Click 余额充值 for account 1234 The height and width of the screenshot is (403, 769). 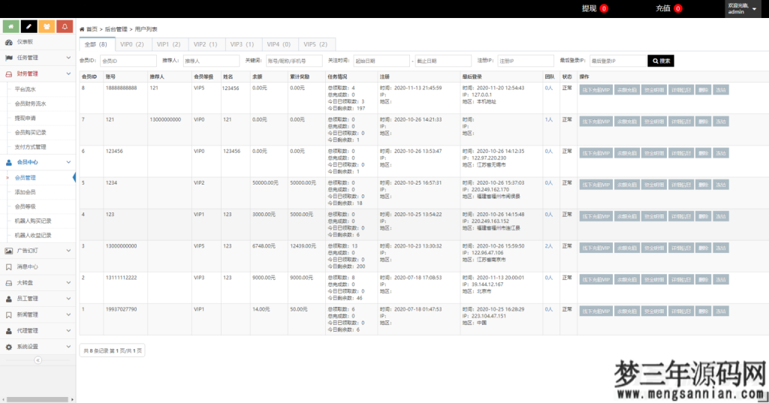pos(627,185)
